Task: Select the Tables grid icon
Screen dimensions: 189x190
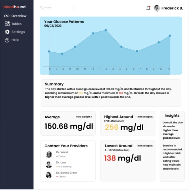Action: click(7, 24)
